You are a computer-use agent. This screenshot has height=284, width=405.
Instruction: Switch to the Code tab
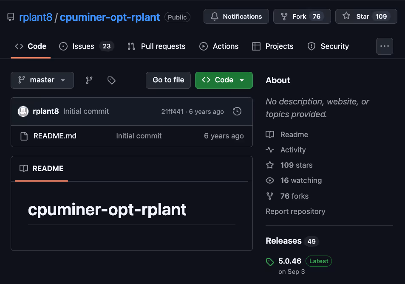pos(31,46)
